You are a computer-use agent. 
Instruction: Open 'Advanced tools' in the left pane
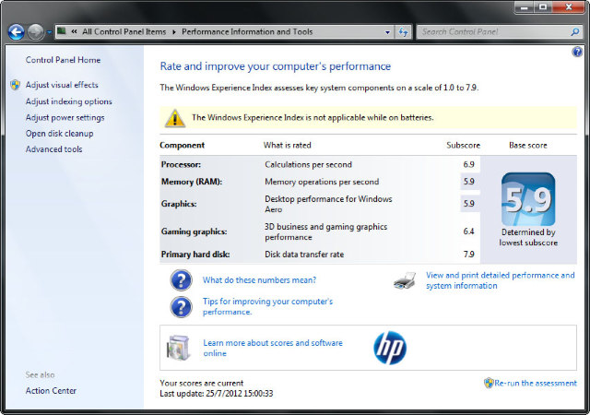click(53, 148)
